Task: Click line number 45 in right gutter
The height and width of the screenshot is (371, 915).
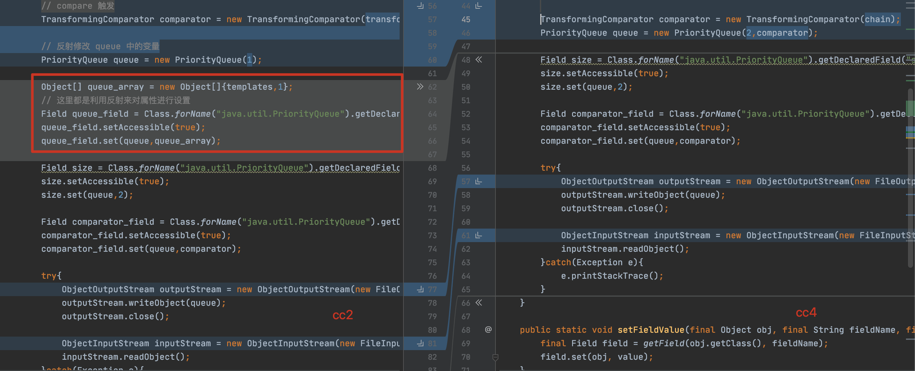Action: pos(466,20)
